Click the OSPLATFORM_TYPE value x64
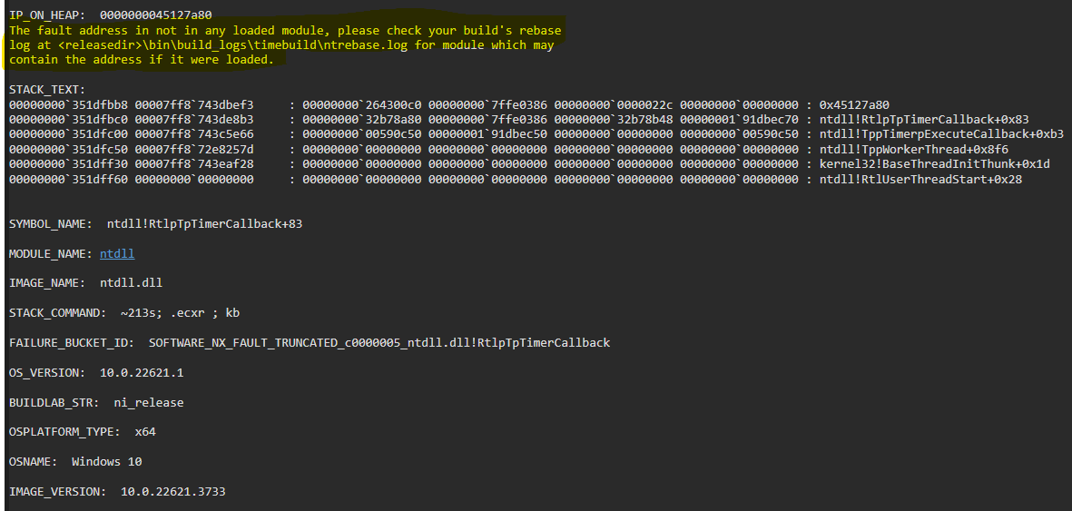Image resolution: width=1072 pixels, height=511 pixels. coord(145,432)
